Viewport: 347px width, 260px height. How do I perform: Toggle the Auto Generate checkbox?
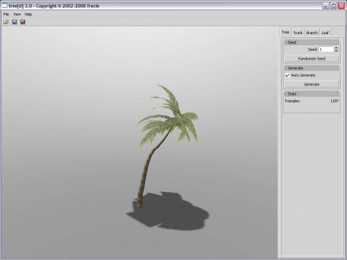pyautogui.click(x=288, y=75)
